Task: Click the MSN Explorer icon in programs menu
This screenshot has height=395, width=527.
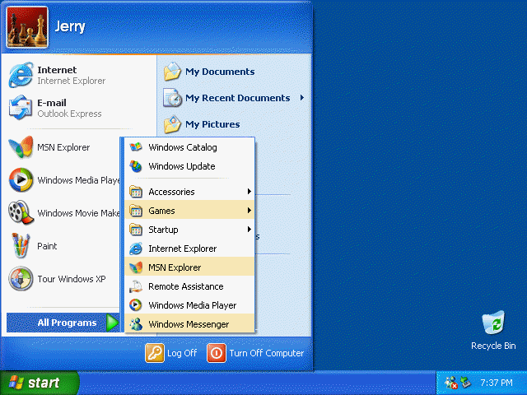Action: 136,267
